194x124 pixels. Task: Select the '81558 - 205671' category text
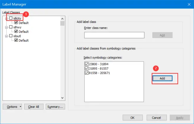99,73
